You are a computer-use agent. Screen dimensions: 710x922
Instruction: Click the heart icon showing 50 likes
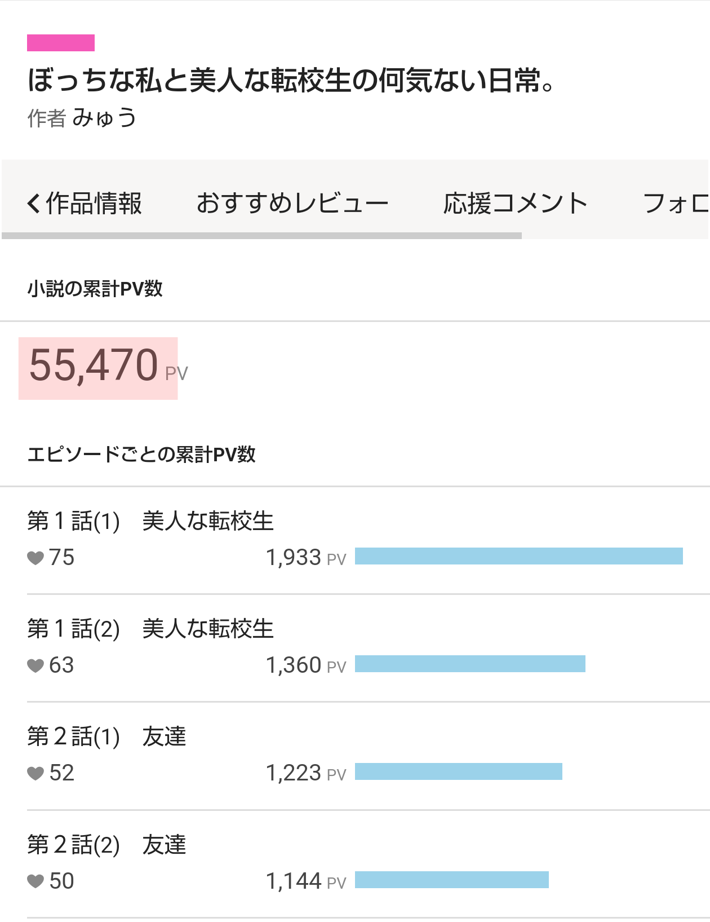point(35,881)
